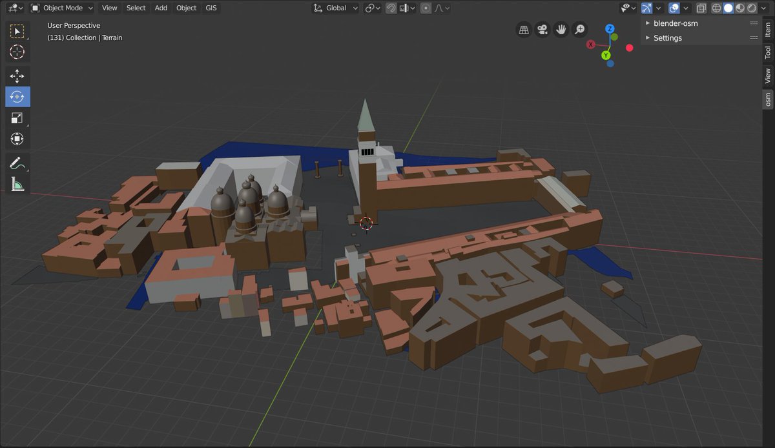This screenshot has width=775, height=448.
Task: Toggle proportional editing
Action: 426,8
